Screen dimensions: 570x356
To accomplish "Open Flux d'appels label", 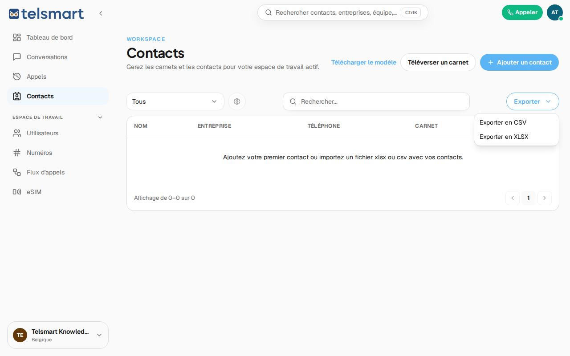I will [45, 172].
